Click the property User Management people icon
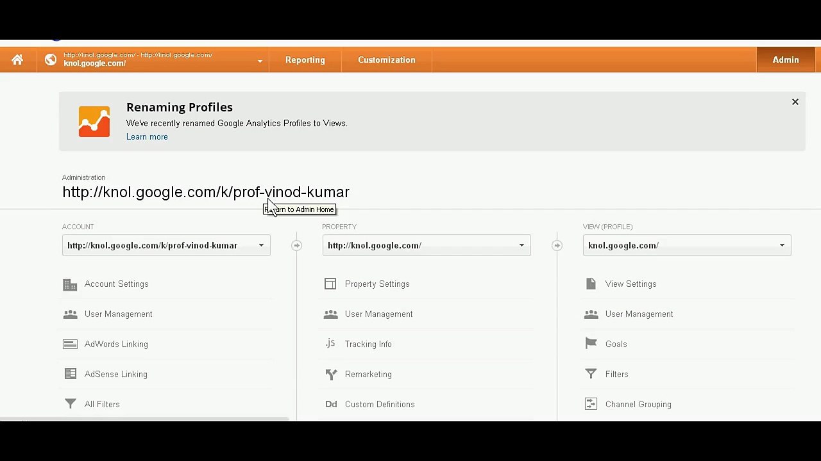The image size is (821, 461). coord(330,314)
